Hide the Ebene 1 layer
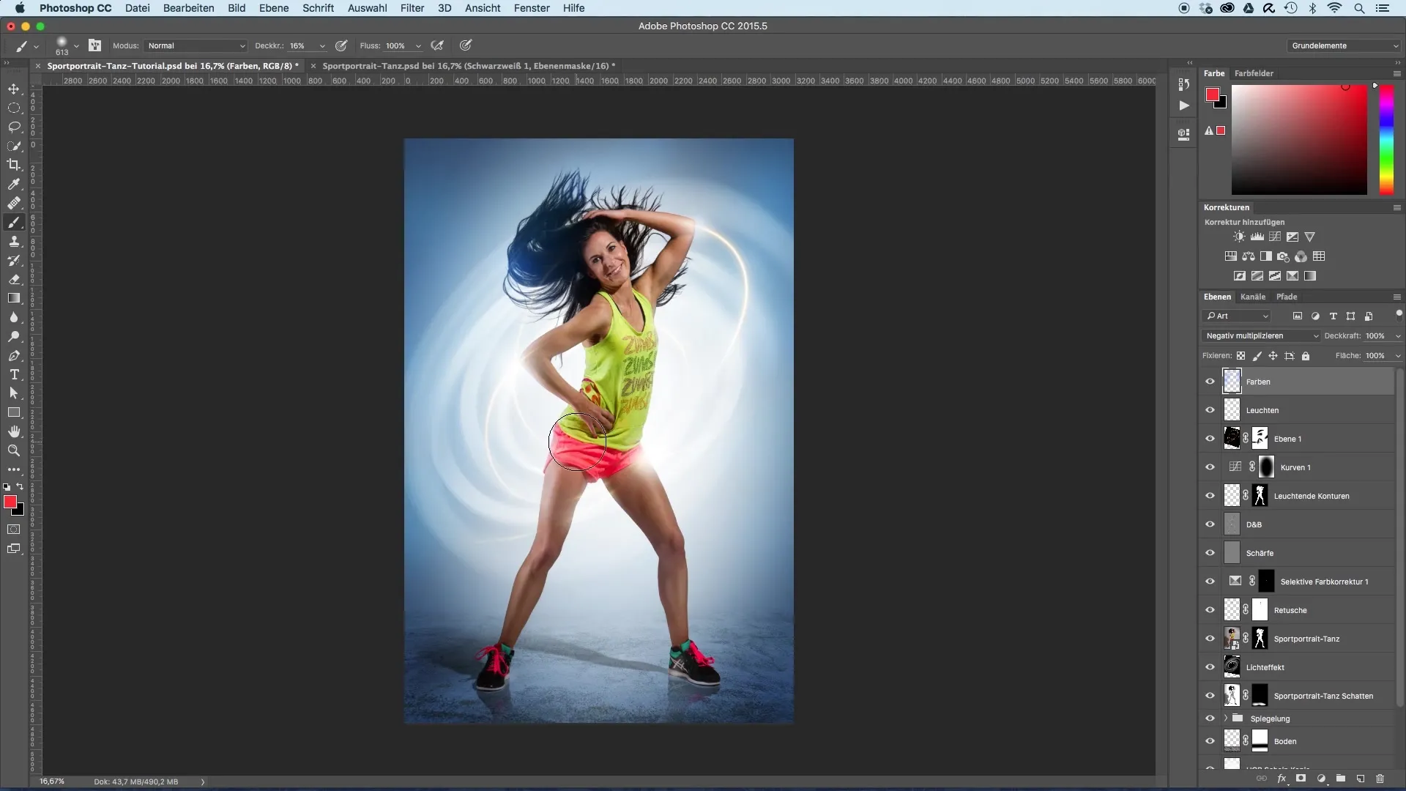Viewport: 1406px width, 791px height. click(1210, 438)
